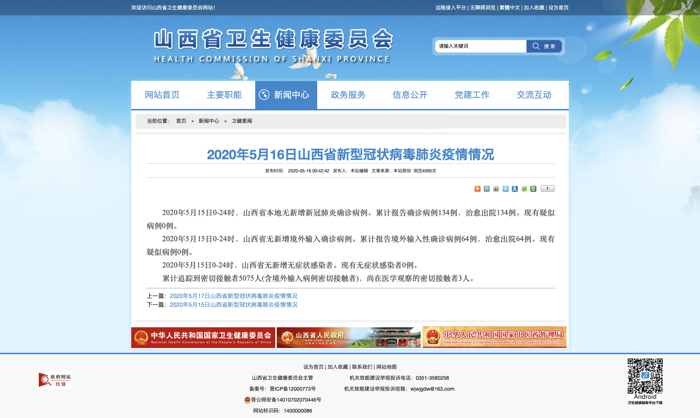Open National Health Commission banner
Screen dimensions: 700x418
pos(203,337)
